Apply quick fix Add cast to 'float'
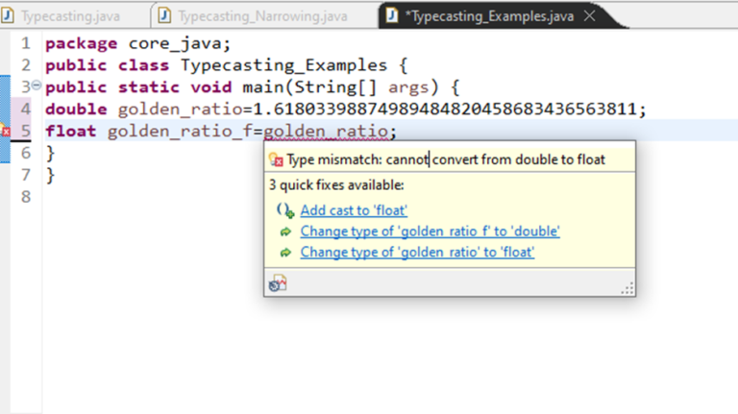Viewport: 738px width, 414px height. (x=354, y=210)
